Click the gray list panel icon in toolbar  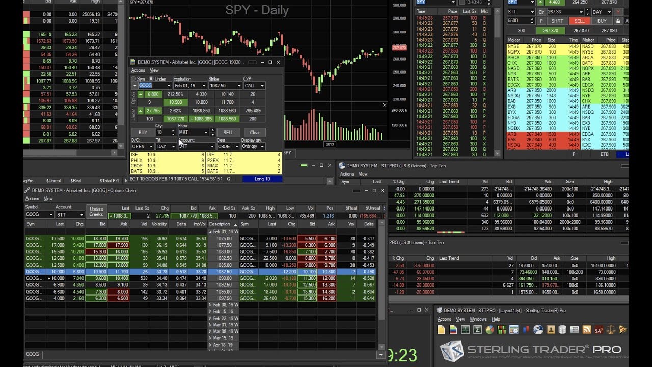pyautogui.click(x=575, y=330)
